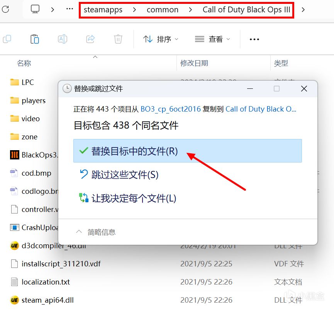This screenshot has width=334, height=310.
Task: Collapse 简略信息 details expander
Action: point(96,232)
